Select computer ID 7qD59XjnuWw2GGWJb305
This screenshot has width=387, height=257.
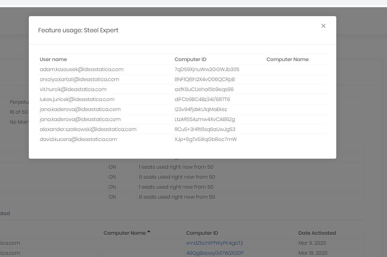[x=207, y=69]
